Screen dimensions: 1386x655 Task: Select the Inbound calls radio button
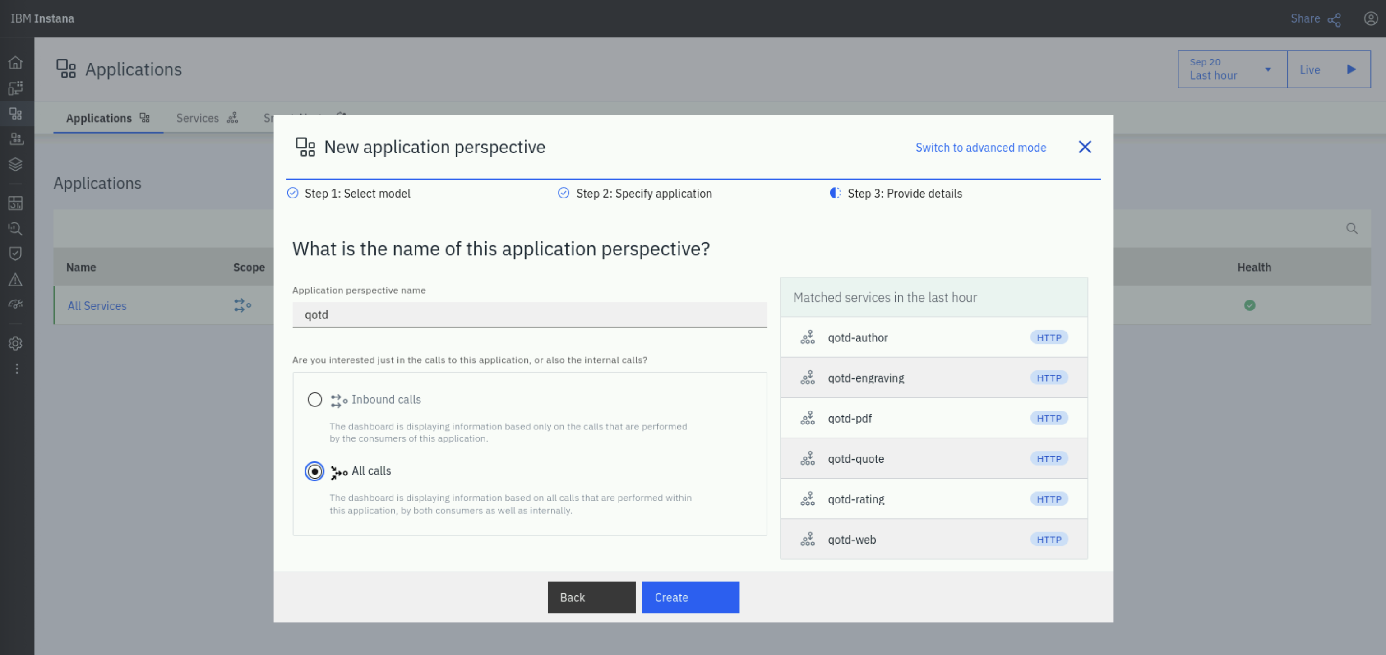[x=315, y=400]
